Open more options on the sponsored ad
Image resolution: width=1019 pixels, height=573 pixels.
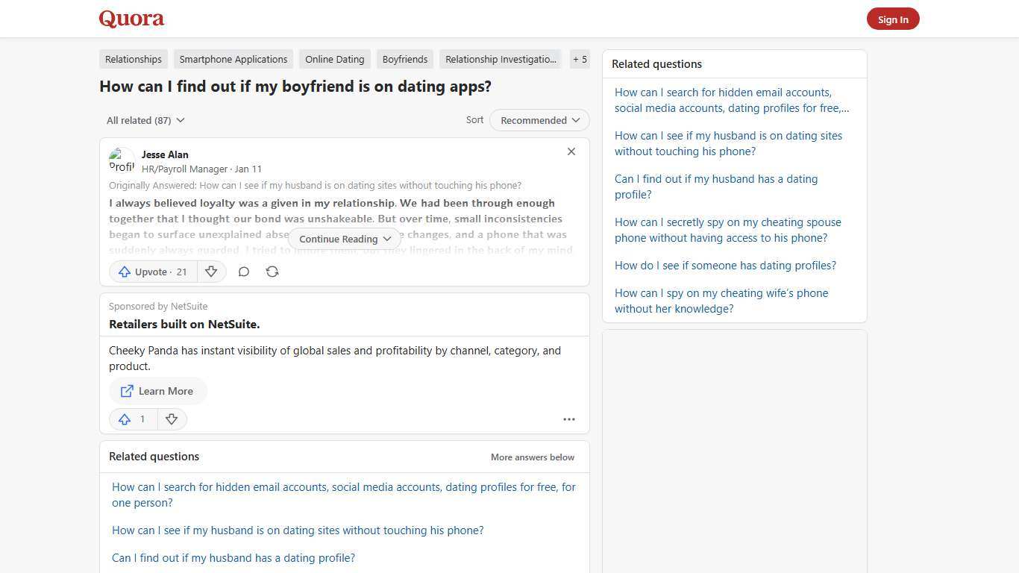[569, 419]
